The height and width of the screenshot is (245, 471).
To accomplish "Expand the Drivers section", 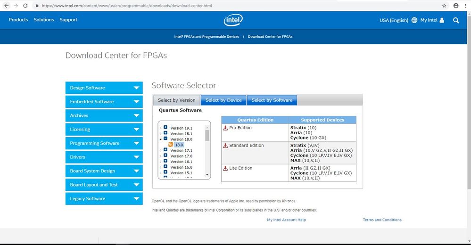I will [x=104, y=157].
